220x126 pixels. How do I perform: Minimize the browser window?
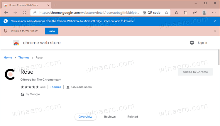[x=196, y=3]
